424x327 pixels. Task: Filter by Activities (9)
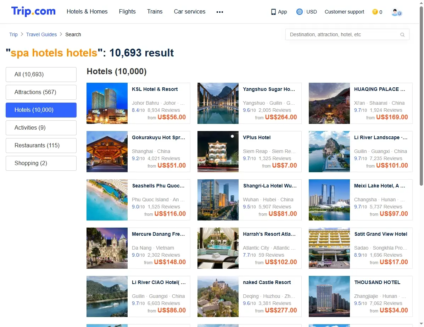[41, 127]
